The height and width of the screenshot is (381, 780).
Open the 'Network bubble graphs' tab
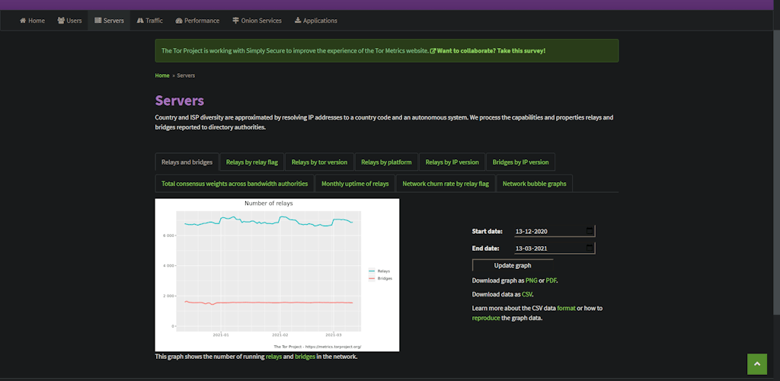(x=534, y=184)
